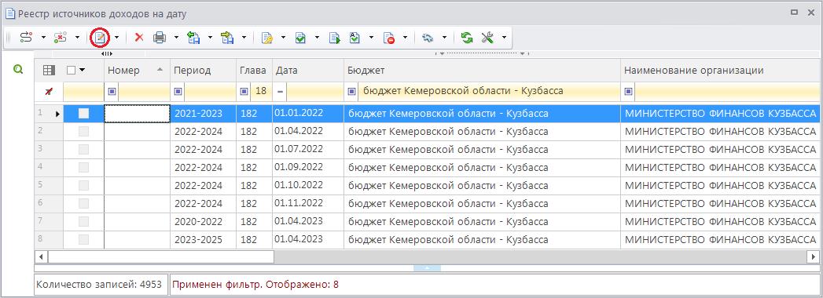Click the green magnifier search icon
Screen dimensions: 823x298
18,69
